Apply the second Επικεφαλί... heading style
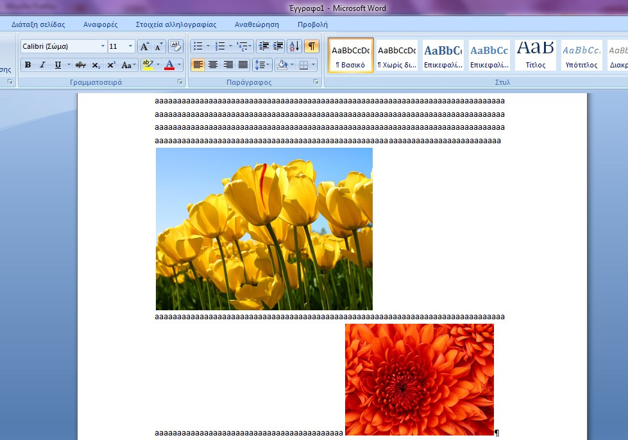628x440 pixels. click(489, 56)
